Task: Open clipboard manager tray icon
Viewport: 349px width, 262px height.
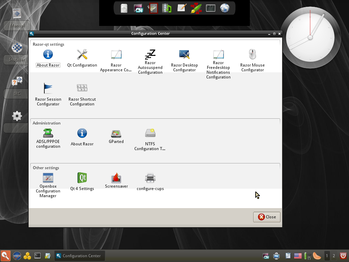Action: click(x=288, y=256)
